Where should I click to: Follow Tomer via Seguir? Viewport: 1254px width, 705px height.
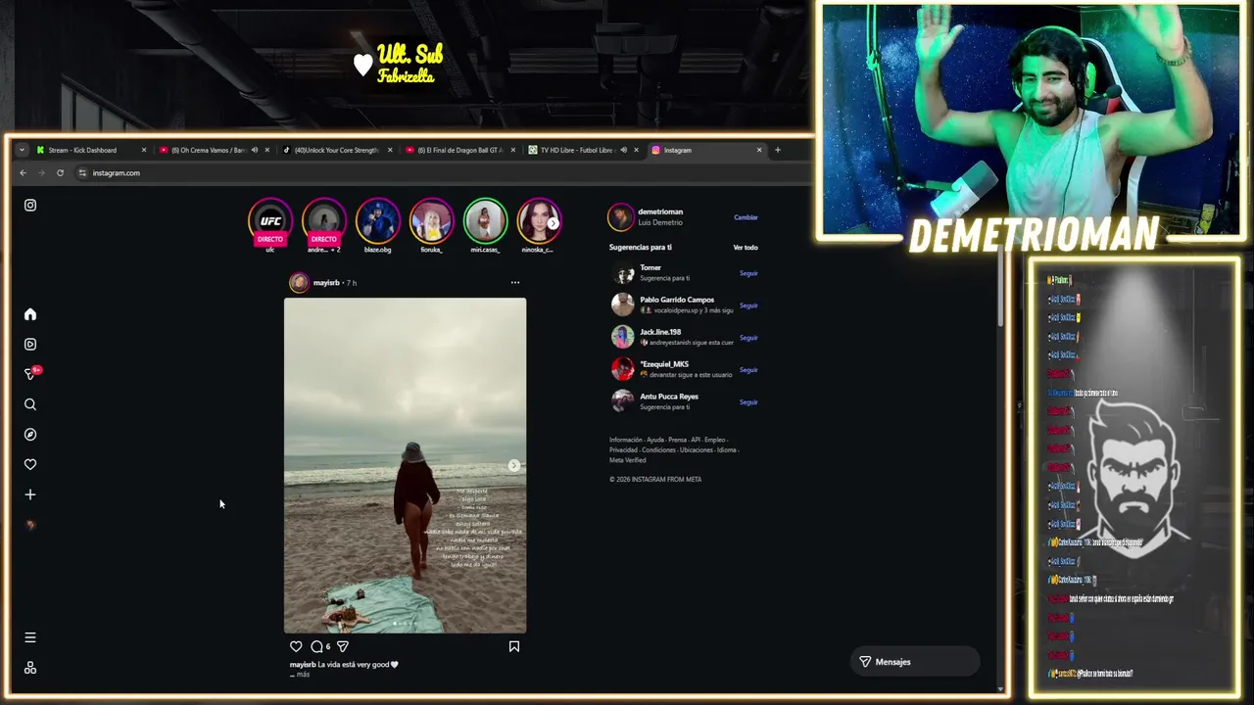tap(748, 273)
